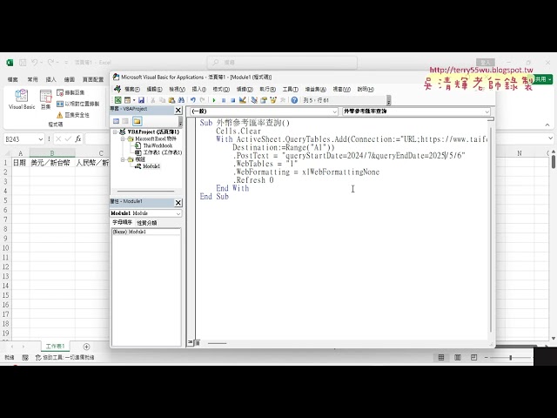
Task: Toggle 以相對位置錄製 relative recording in Excel
Action: 78,104
